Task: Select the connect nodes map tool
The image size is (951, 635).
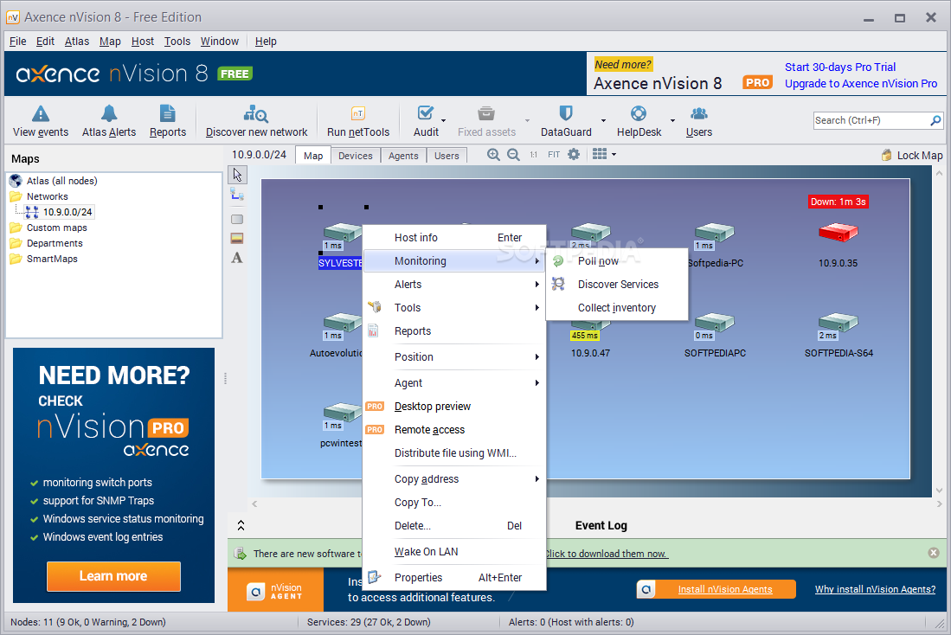Action: [237, 195]
